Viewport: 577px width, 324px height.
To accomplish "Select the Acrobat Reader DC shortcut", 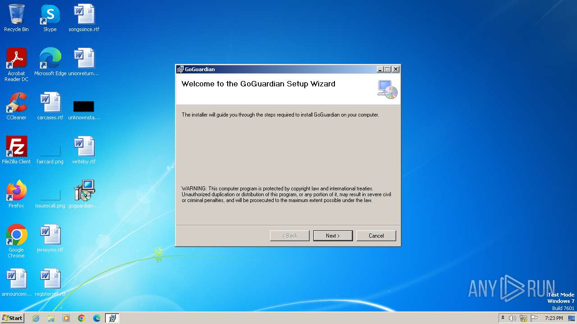I will (16, 65).
